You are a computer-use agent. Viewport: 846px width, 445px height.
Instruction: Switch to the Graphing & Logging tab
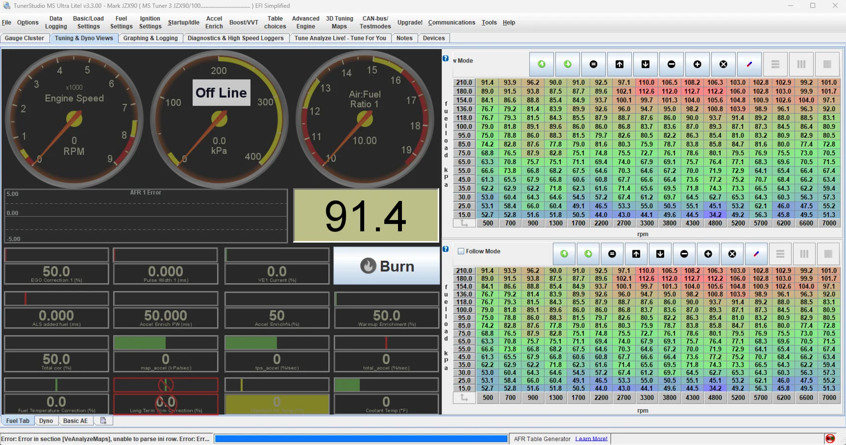150,38
